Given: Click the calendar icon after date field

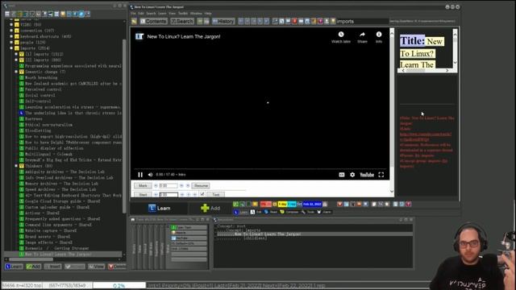Looking at the screenshot, I should coord(325,204).
